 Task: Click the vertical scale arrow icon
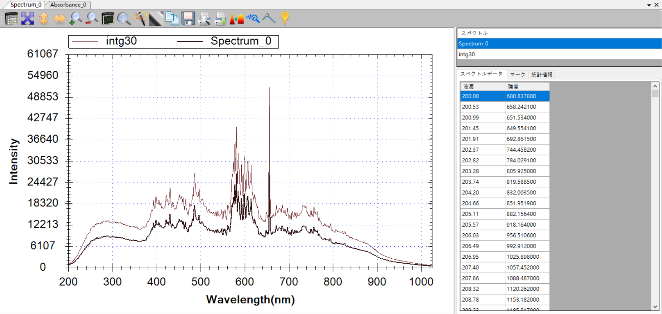(x=44, y=19)
